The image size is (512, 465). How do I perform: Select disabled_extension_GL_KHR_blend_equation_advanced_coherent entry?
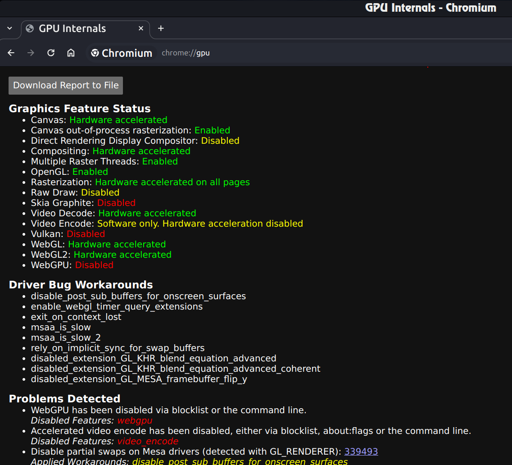coord(176,369)
